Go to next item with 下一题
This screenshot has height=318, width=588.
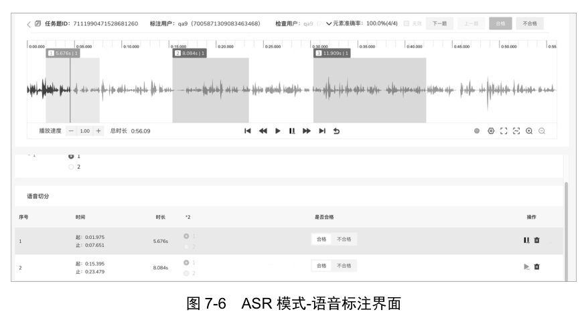pyautogui.click(x=439, y=23)
